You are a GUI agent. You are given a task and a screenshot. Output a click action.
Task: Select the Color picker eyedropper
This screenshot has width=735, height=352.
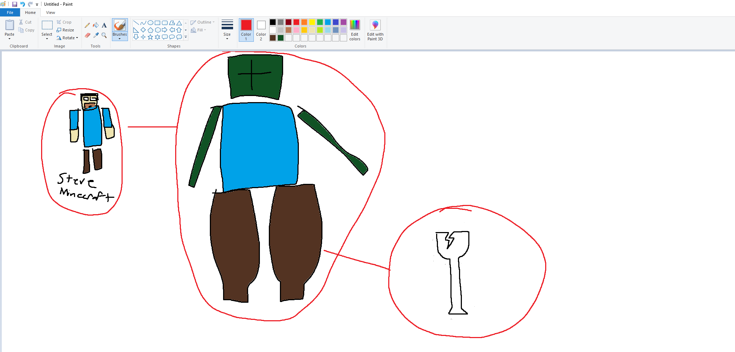click(x=96, y=35)
